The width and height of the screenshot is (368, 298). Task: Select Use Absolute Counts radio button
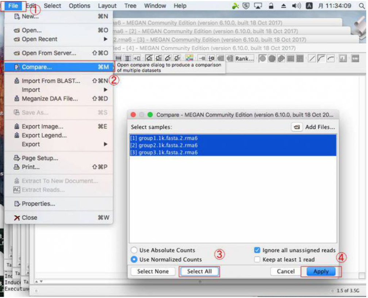pos(134,250)
